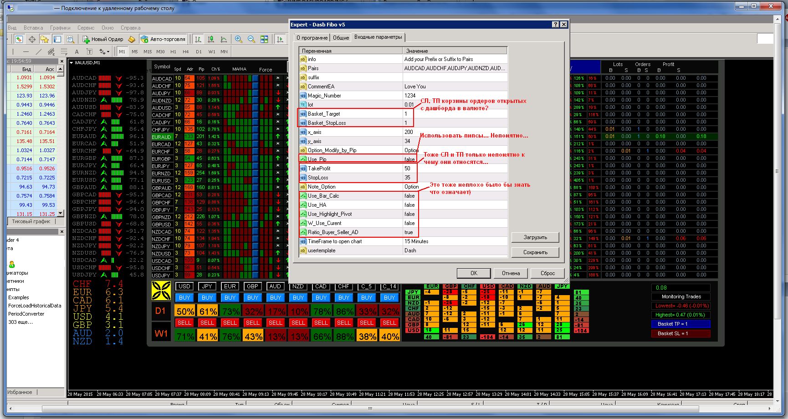Image resolution: width=788 pixels, height=419 pixels.
Task: Open the help button in Expert dialog title
Action: (x=555, y=25)
